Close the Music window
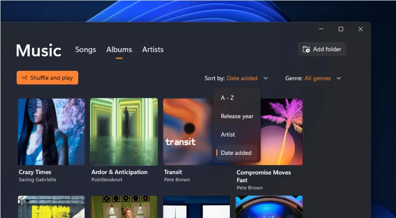Screen dimensions: 396x218 click(x=361, y=29)
